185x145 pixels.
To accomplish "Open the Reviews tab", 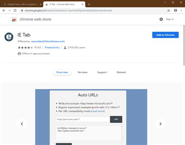I will (x=82, y=72).
